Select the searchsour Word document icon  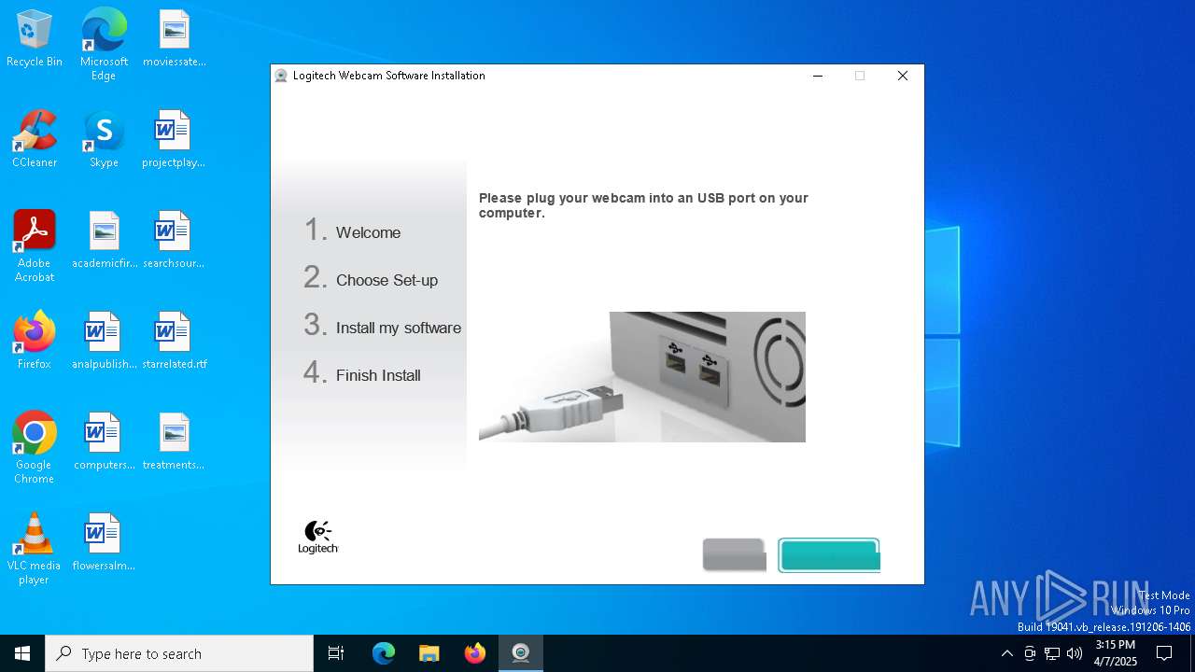pos(174,241)
